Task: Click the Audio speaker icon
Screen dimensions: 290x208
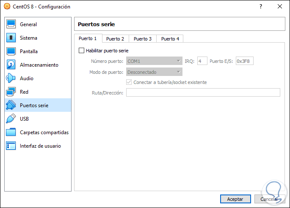Action: click(x=11, y=78)
